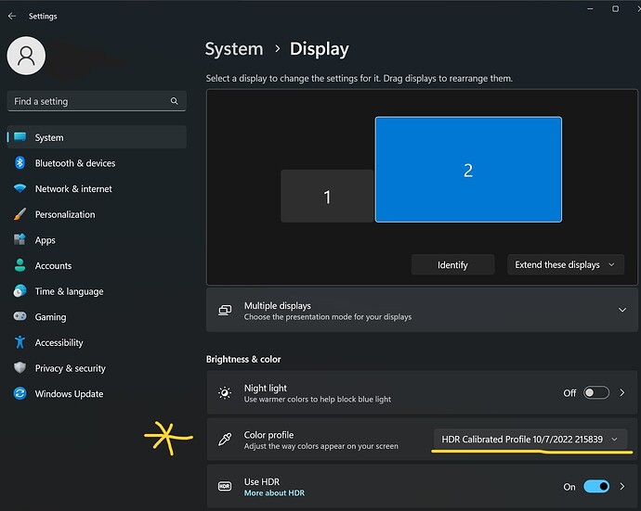Open Night light settings arrow
The height and width of the screenshot is (511, 641).
(622, 392)
